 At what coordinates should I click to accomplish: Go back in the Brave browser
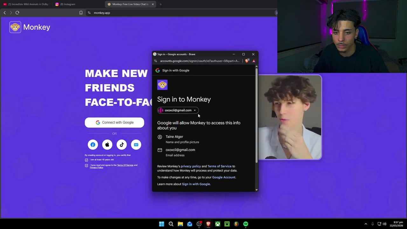[4, 13]
